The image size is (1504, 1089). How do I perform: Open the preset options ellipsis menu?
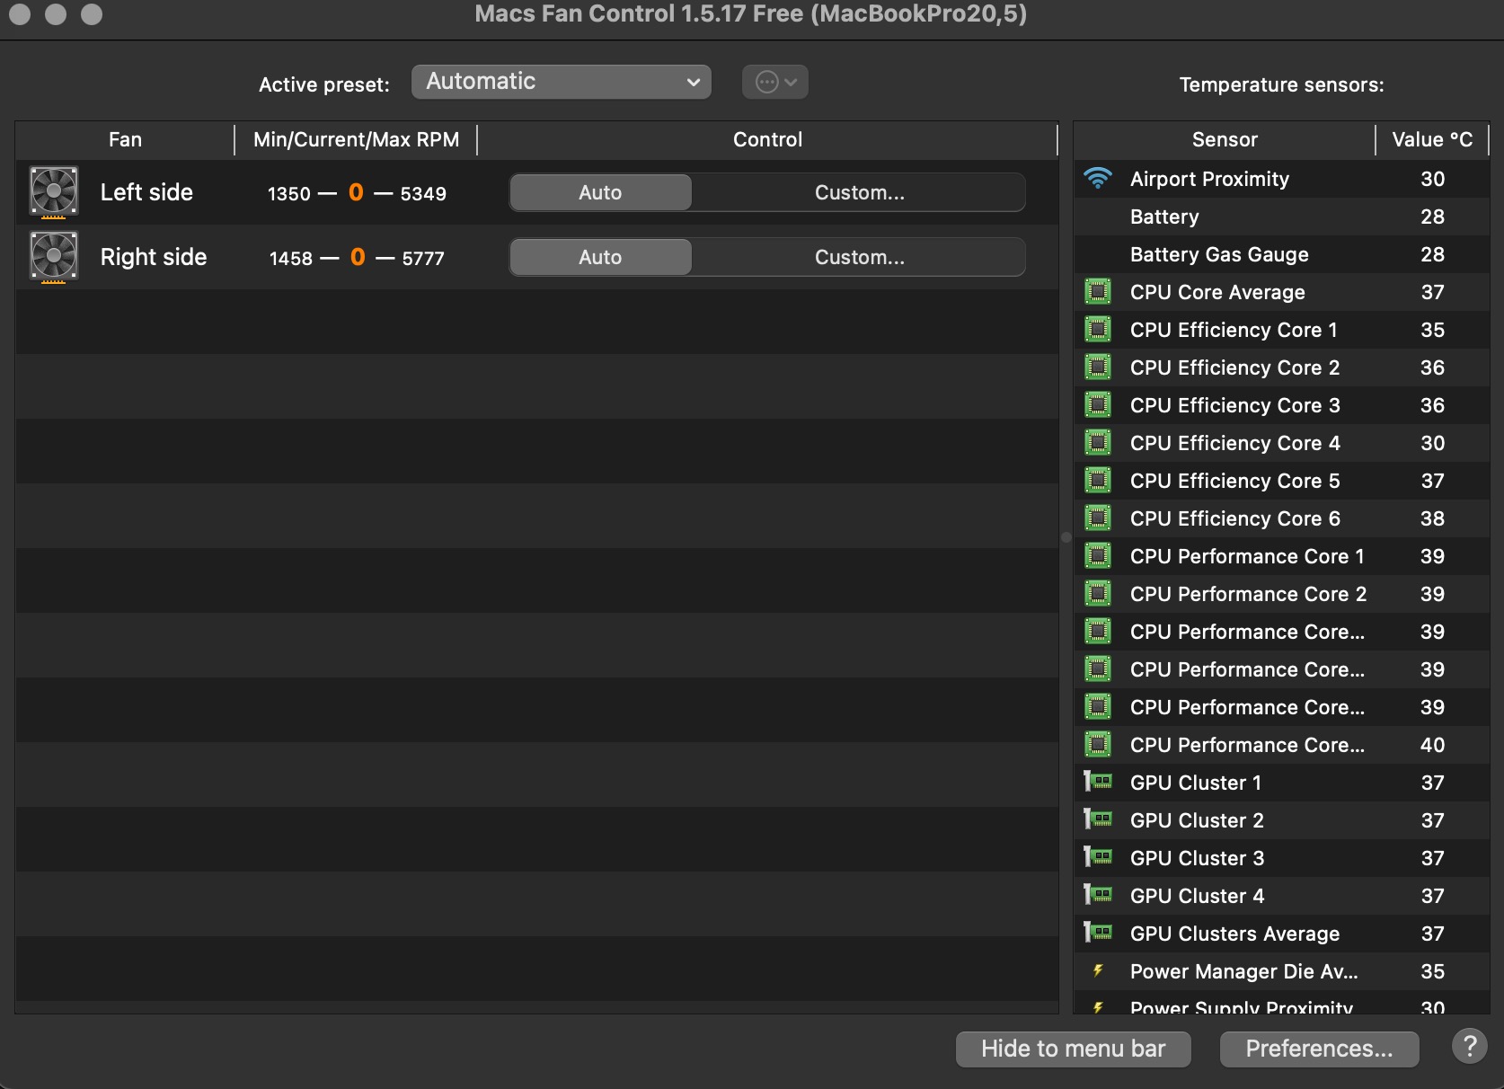pos(775,82)
